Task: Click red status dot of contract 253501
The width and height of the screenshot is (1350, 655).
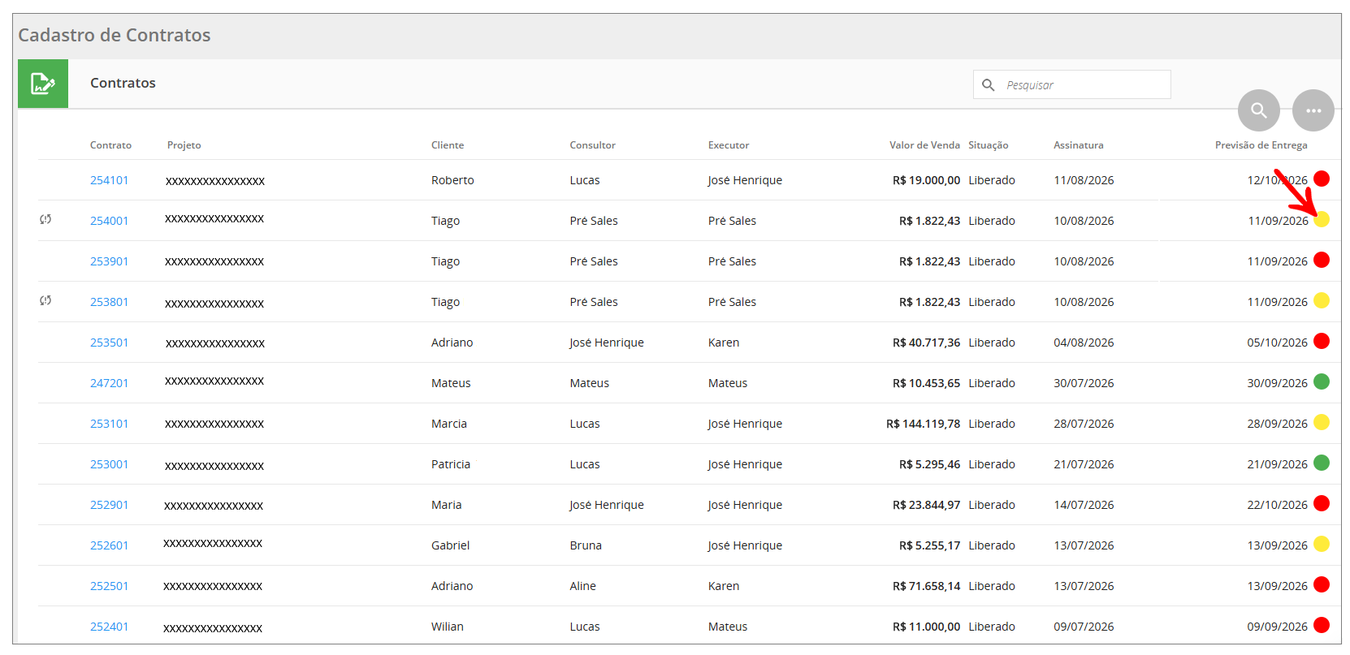Action: click(1322, 341)
